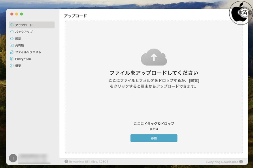Click the large gray cloud upload icon

coord(154,57)
